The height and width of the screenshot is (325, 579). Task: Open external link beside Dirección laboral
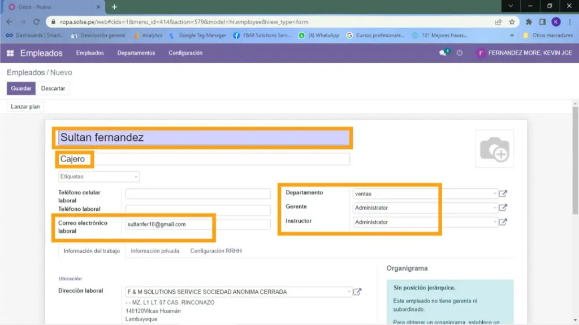(357, 292)
